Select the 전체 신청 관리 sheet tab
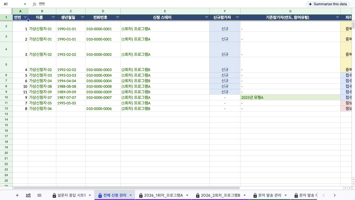 click(115, 195)
